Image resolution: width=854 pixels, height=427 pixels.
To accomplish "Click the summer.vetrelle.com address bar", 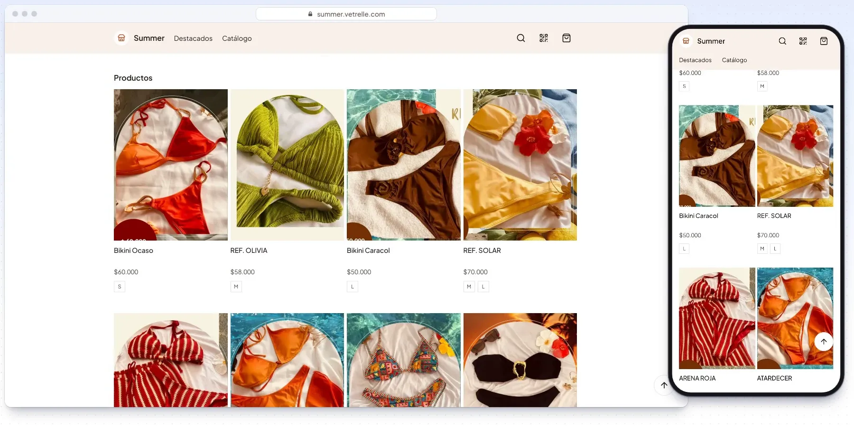I will pyautogui.click(x=346, y=14).
